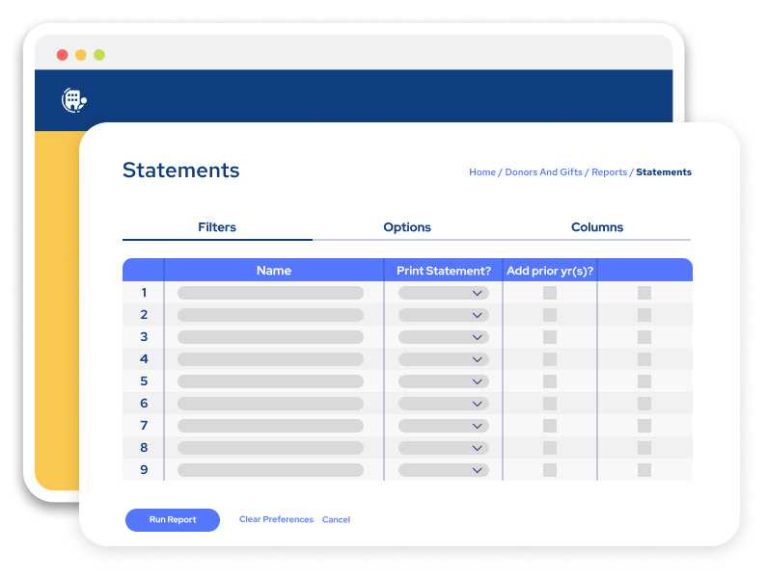Click the Name field in row 2
The width and height of the screenshot is (767, 577).
click(270, 315)
